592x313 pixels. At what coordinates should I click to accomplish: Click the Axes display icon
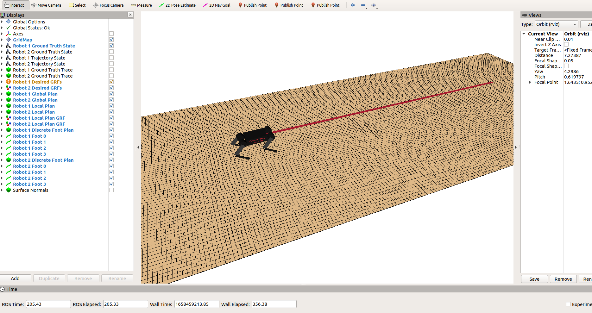(9, 34)
